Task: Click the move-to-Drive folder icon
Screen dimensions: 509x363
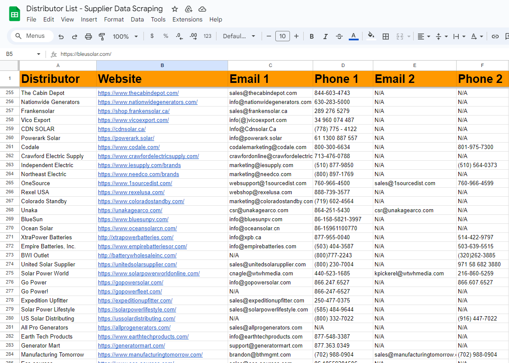Action: 188,9
